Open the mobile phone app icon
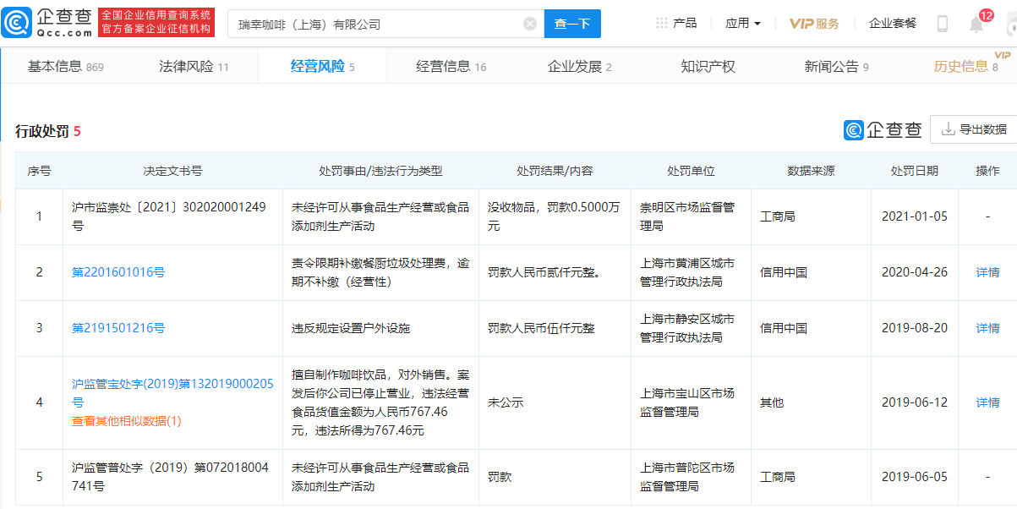 [x=942, y=24]
